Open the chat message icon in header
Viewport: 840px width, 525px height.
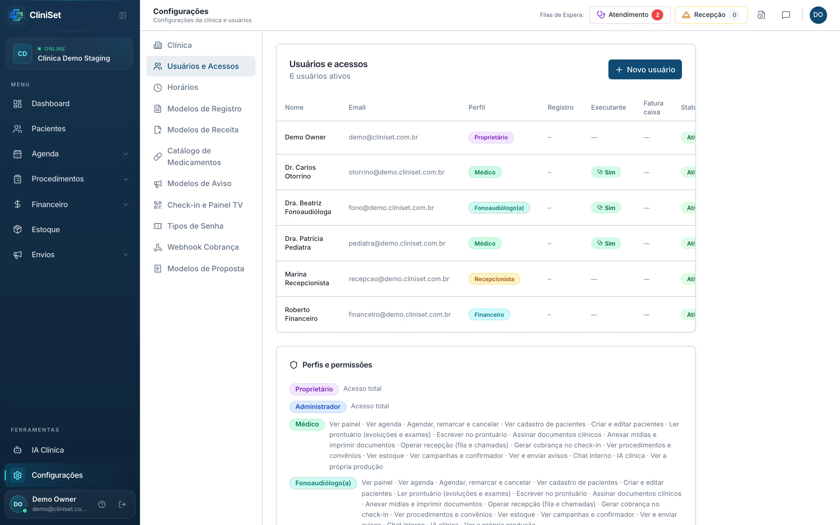786,15
